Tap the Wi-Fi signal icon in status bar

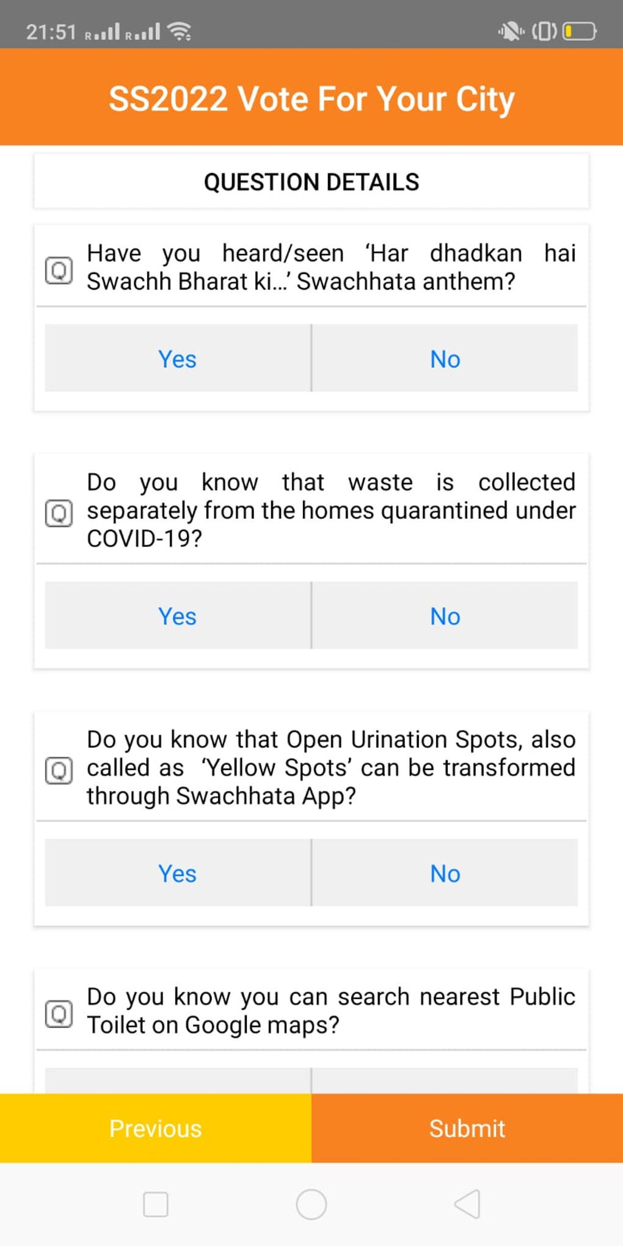point(180,31)
